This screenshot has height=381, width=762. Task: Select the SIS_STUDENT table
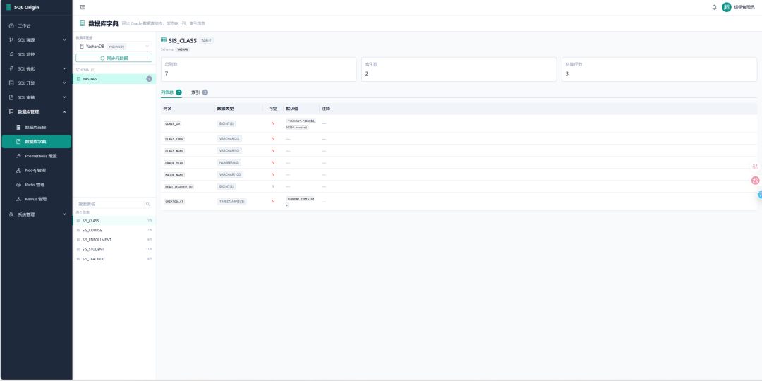pos(114,249)
